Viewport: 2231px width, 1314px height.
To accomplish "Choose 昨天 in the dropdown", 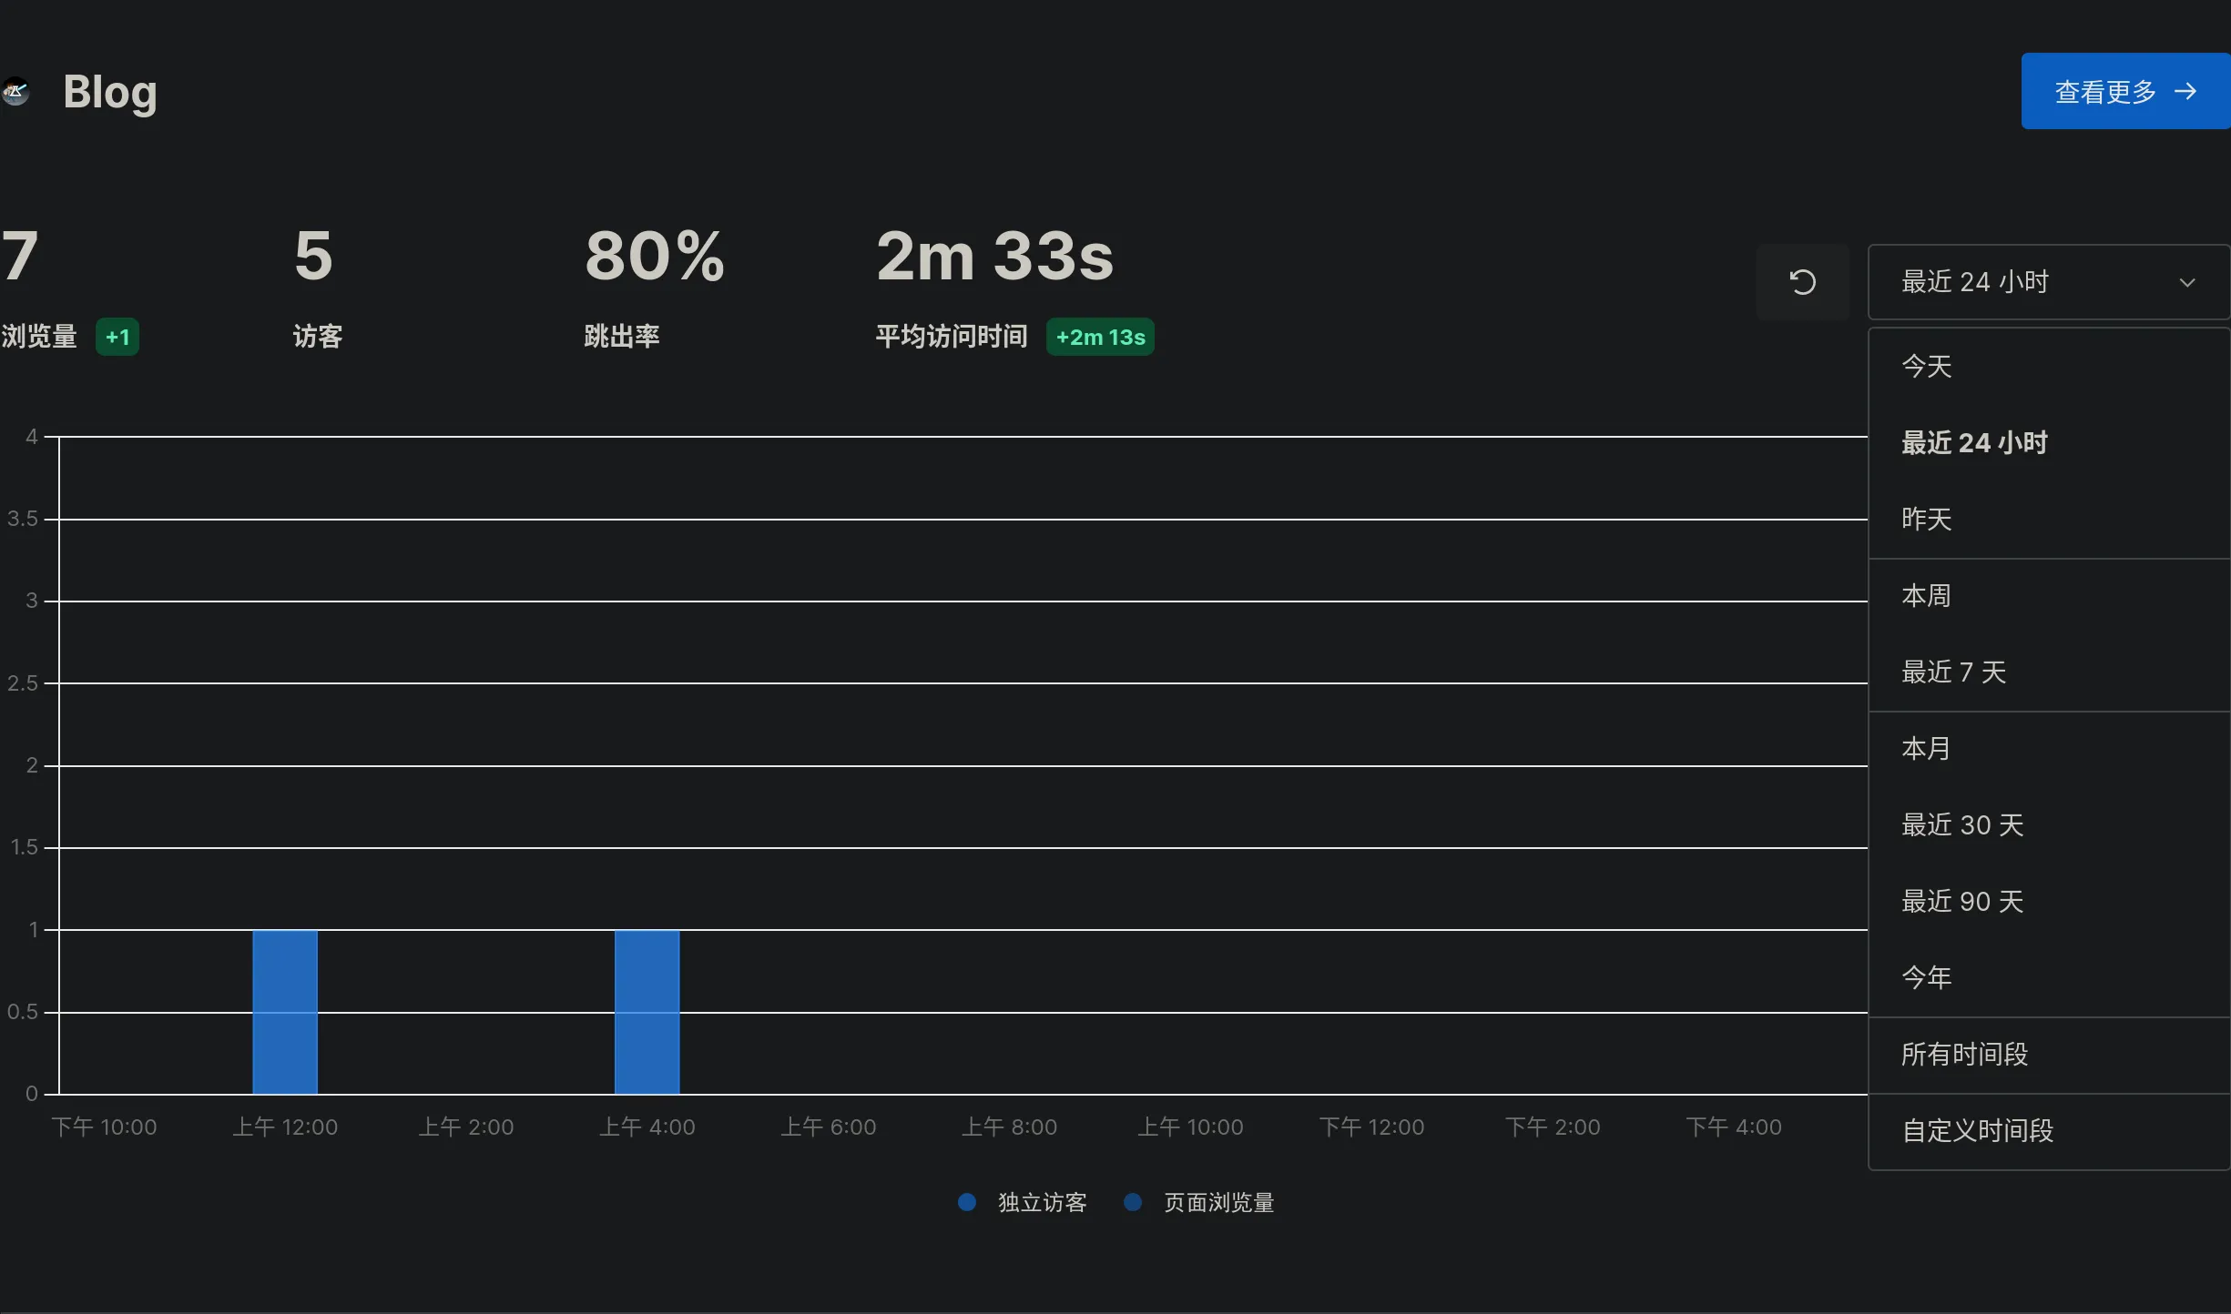I will tap(1927, 519).
